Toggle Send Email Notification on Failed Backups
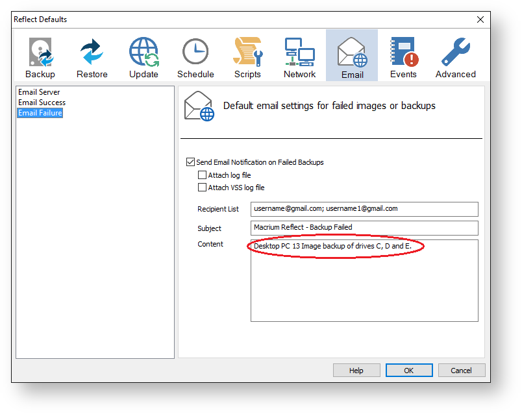The height and width of the screenshot is (414, 522). [190, 162]
